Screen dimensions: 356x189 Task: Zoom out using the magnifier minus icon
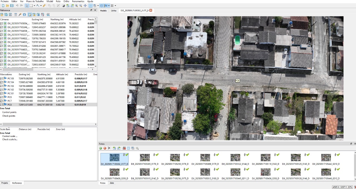tap(81, 6)
